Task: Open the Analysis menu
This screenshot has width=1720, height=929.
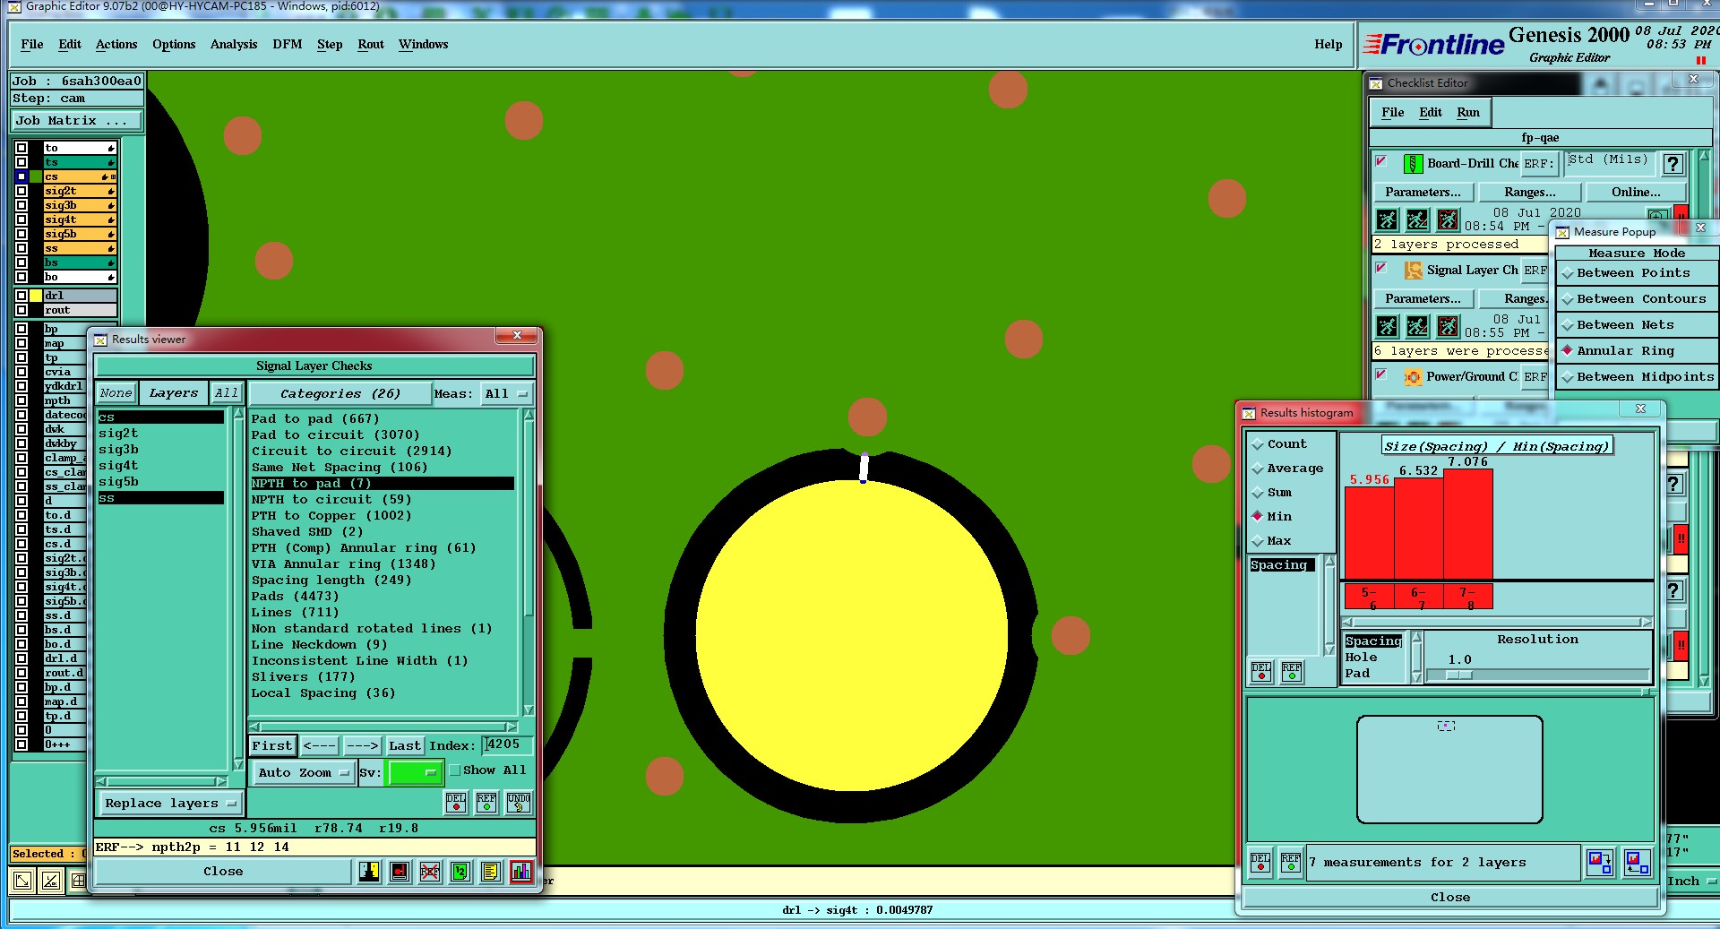Action: (234, 45)
